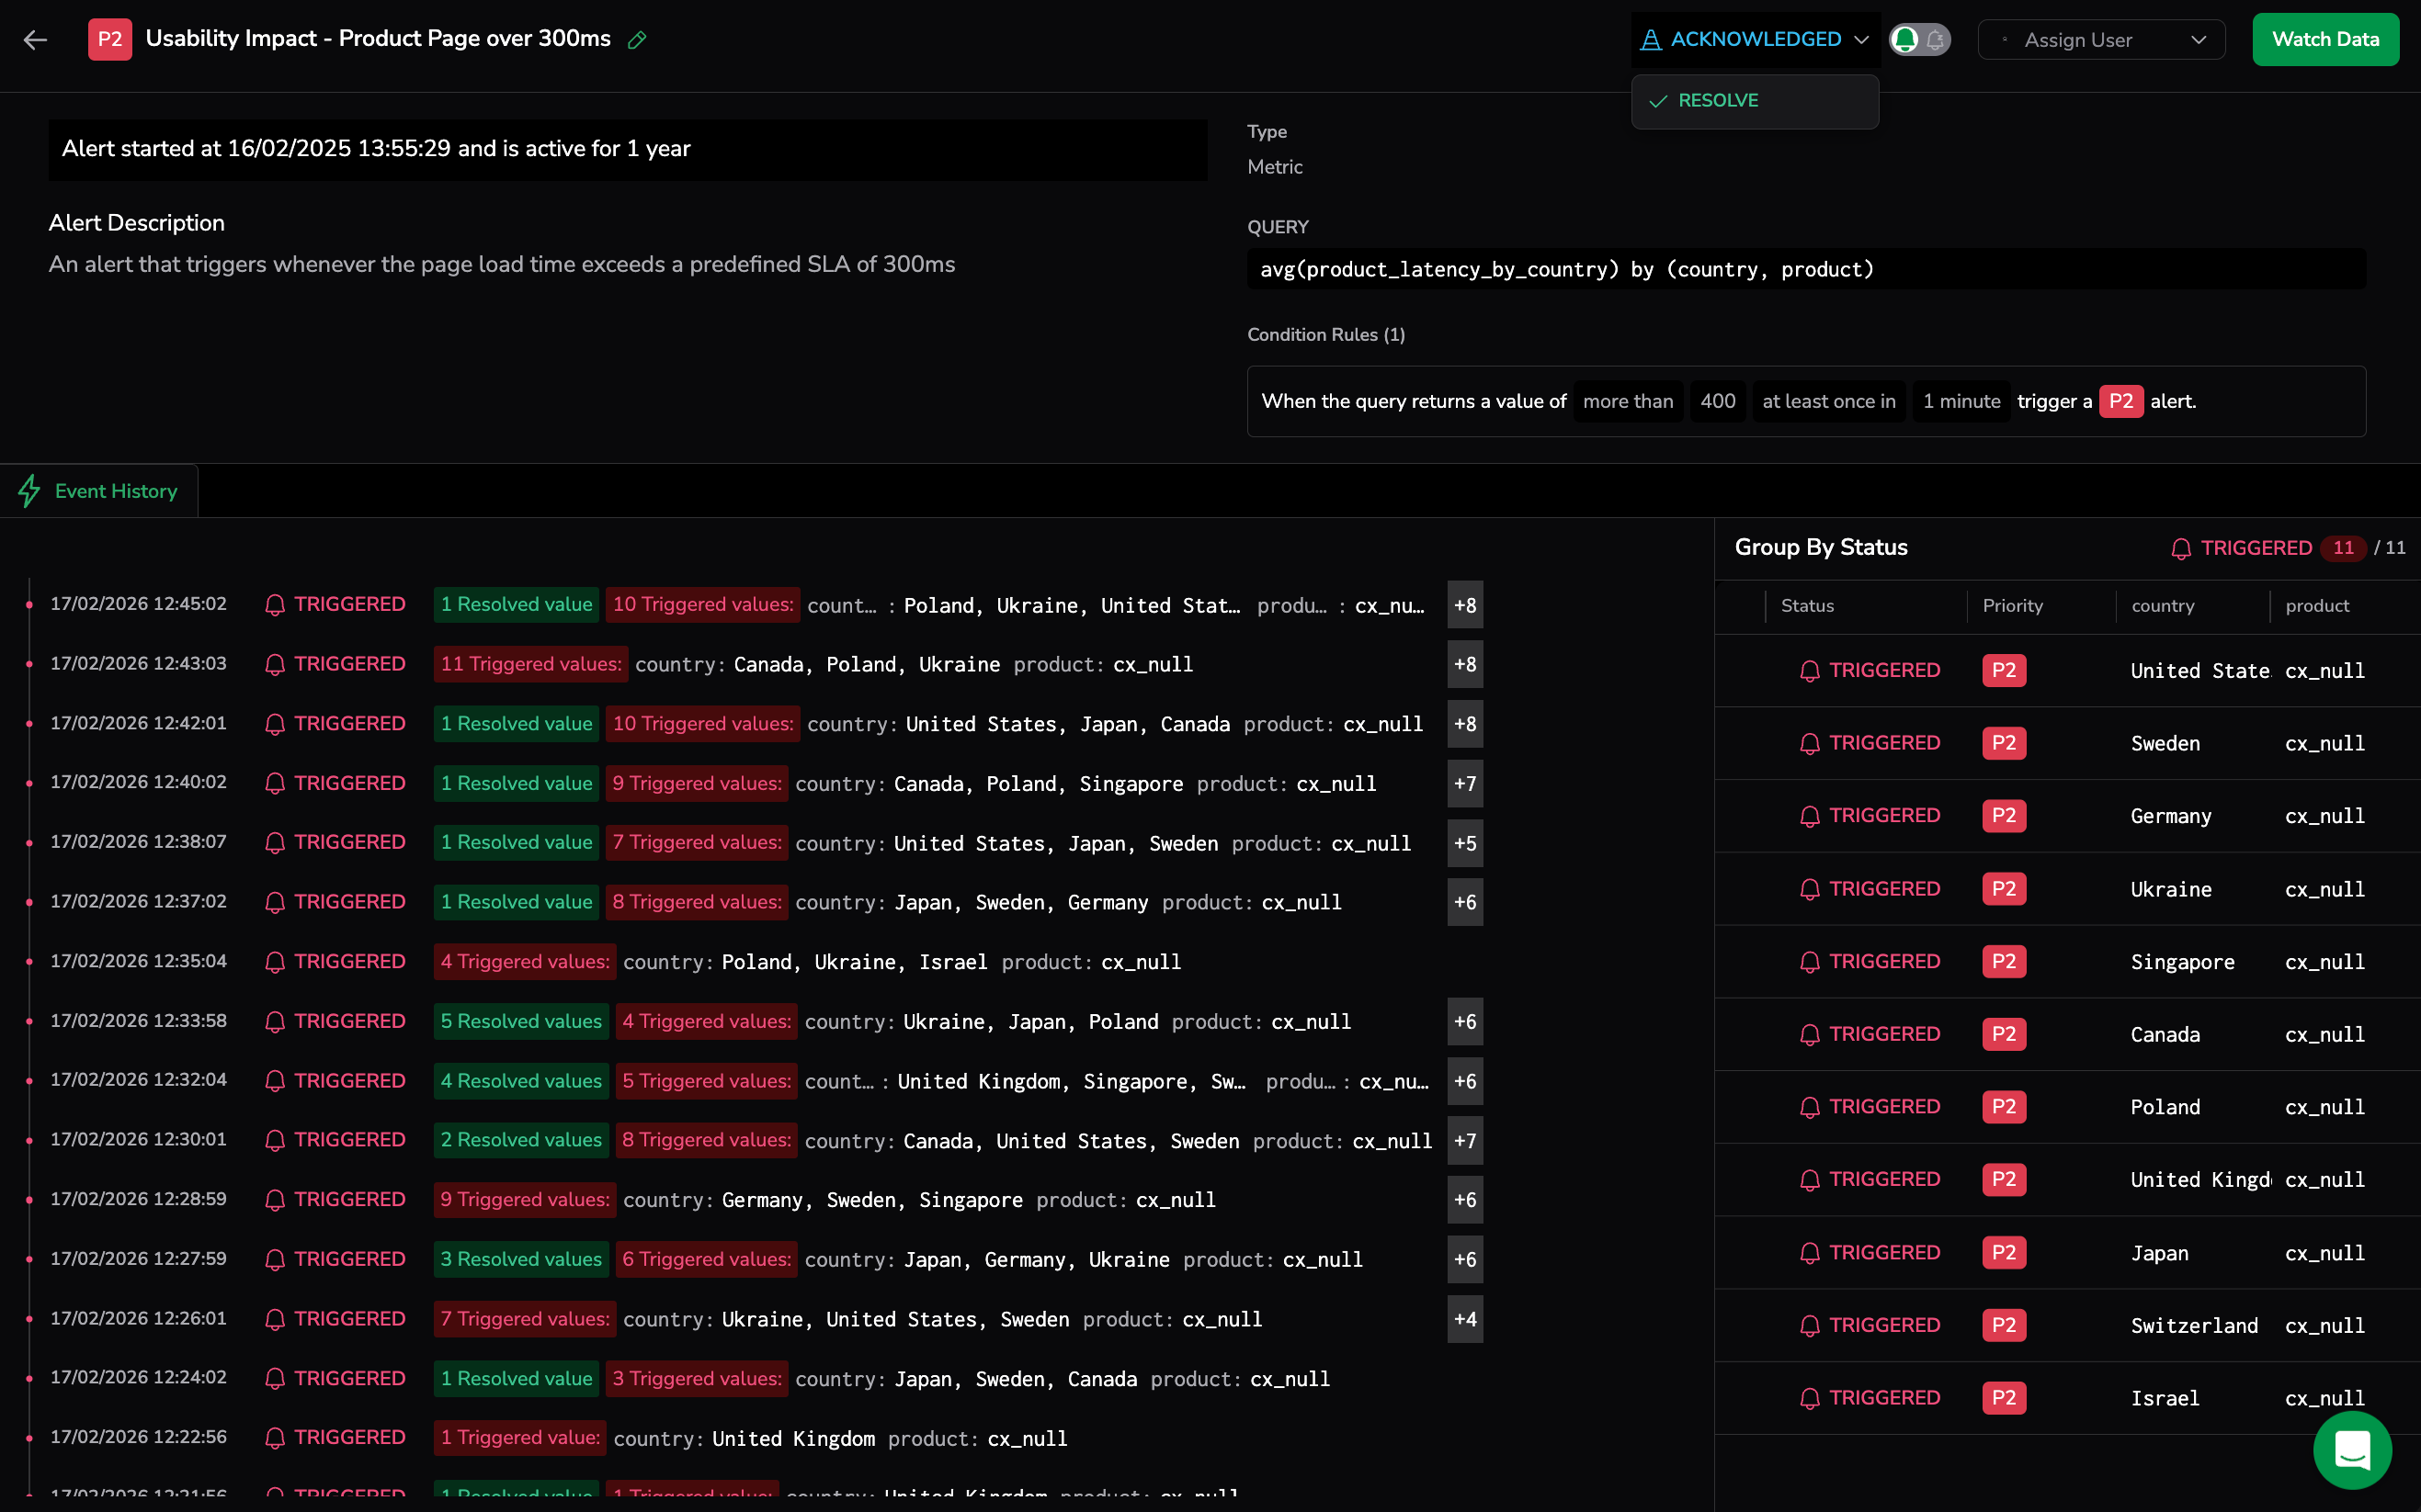Screen dimensions: 2421x1512
Task: Collapse the ACKNOWLEDGED status dropdown
Action: point(1755,40)
